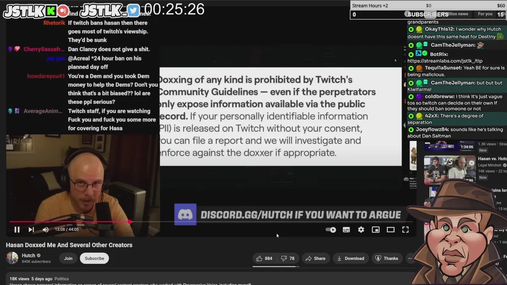Click the Thanks button
This screenshot has height=285, width=507.
[386, 258]
